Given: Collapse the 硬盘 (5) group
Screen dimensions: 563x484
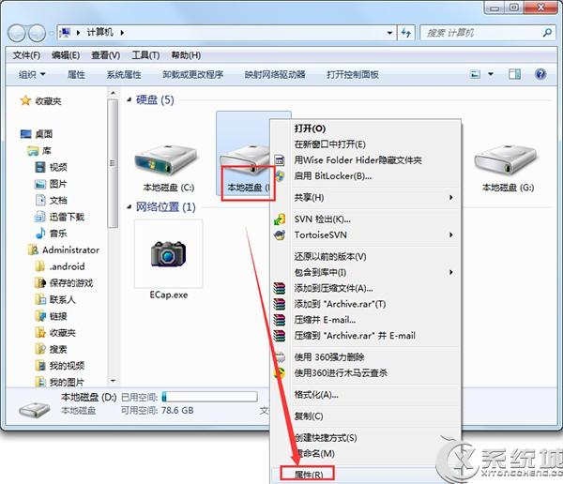Looking at the screenshot, I should (129, 99).
